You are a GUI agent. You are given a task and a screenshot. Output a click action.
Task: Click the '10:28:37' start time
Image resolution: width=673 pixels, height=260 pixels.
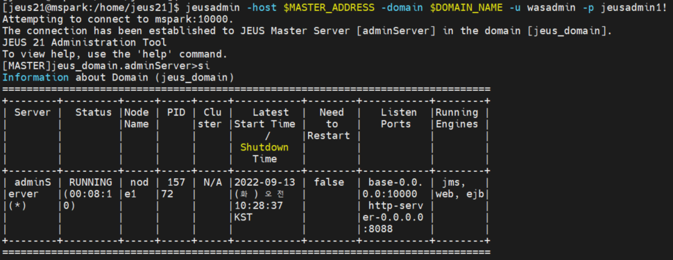259,205
